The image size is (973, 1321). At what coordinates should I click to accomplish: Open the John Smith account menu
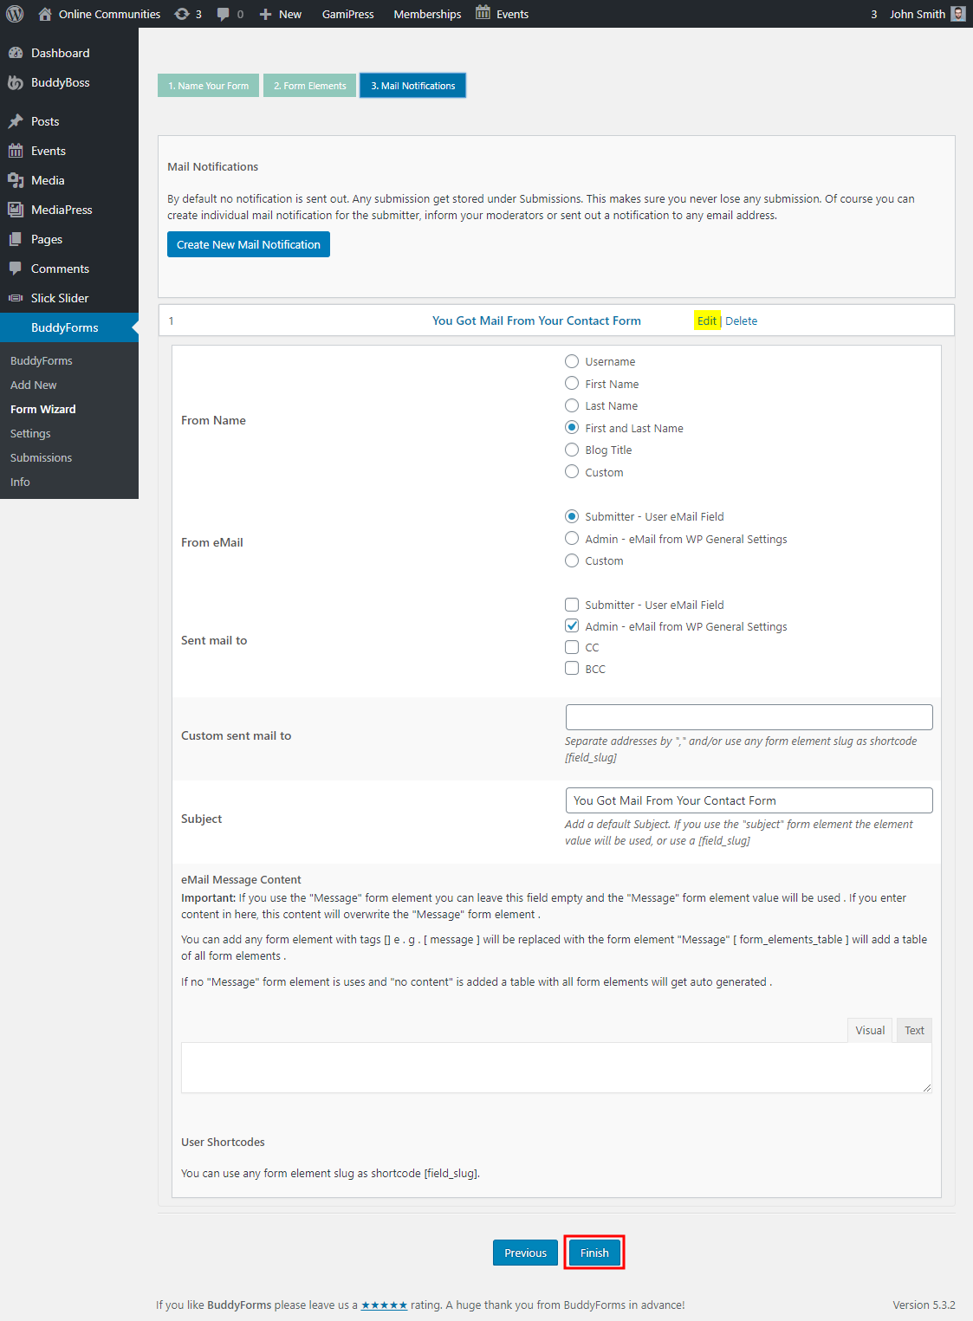tap(918, 13)
